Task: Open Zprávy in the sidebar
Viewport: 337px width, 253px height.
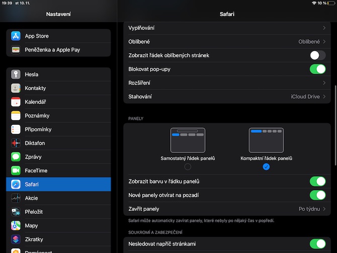Action: point(58,157)
